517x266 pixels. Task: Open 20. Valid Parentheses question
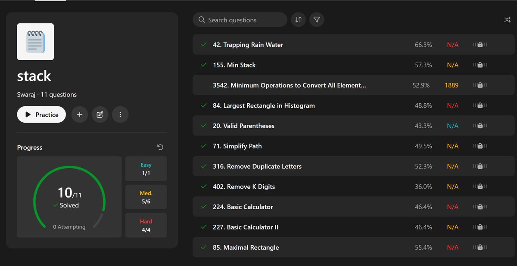353,126
